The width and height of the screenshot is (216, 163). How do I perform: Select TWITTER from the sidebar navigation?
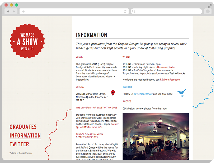(19, 144)
